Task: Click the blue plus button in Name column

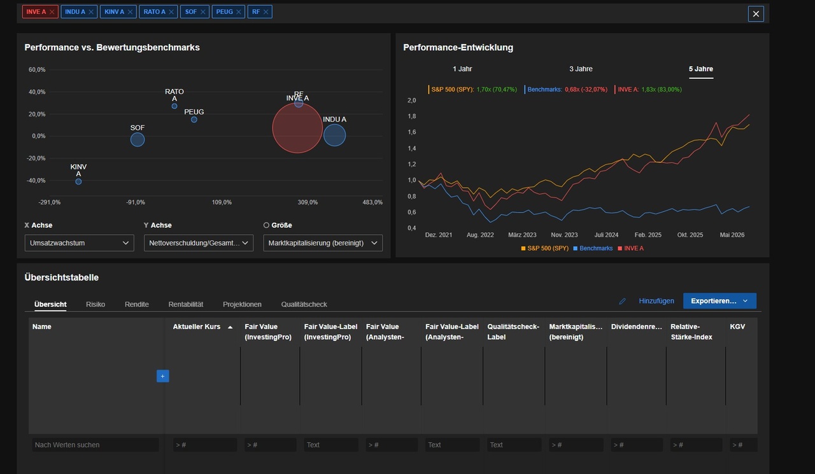Action: [x=162, y=376]
